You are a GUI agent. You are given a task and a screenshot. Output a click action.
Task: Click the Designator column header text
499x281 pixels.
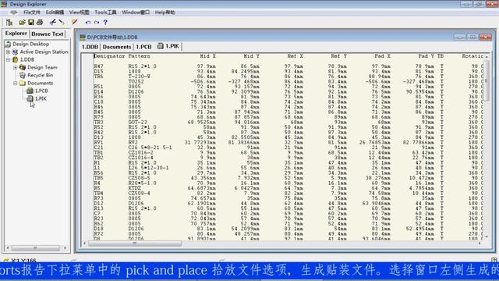click(x=109, y=56)
